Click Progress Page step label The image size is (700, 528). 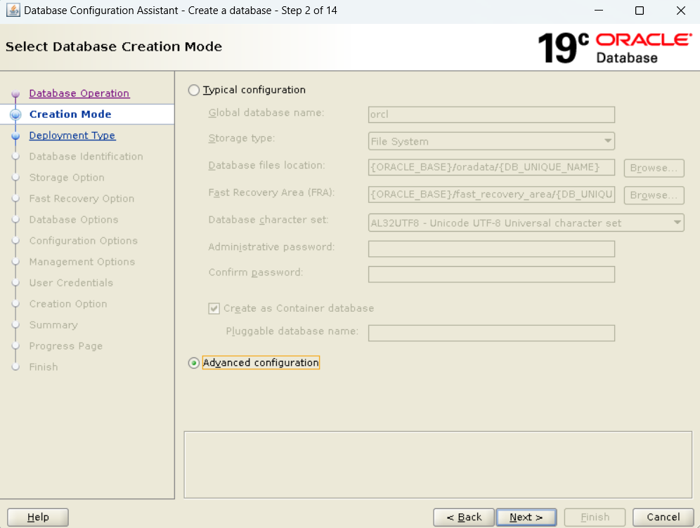(x=66, y=346)
